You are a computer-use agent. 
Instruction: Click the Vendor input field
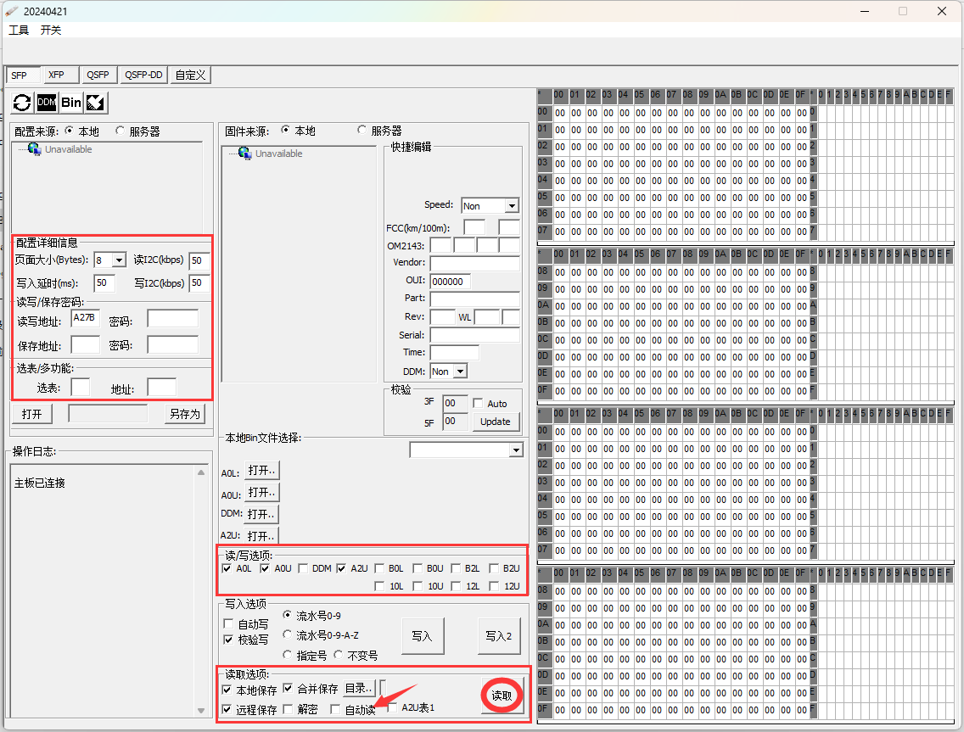pos(474,263)
